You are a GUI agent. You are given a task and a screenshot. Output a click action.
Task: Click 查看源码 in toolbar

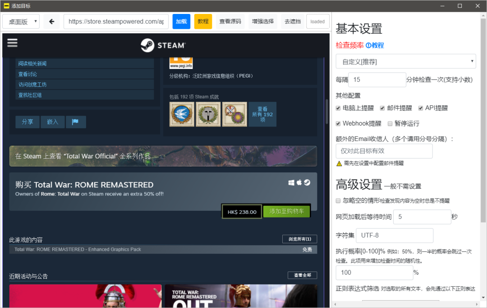(230, 22)
